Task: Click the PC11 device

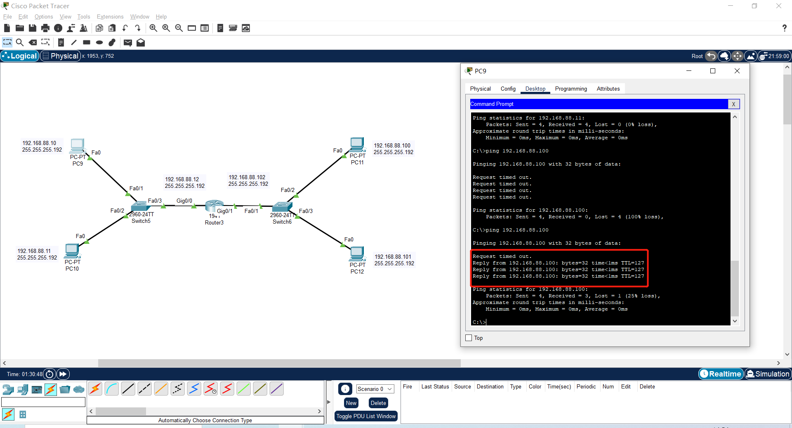Action: (357, 145)
